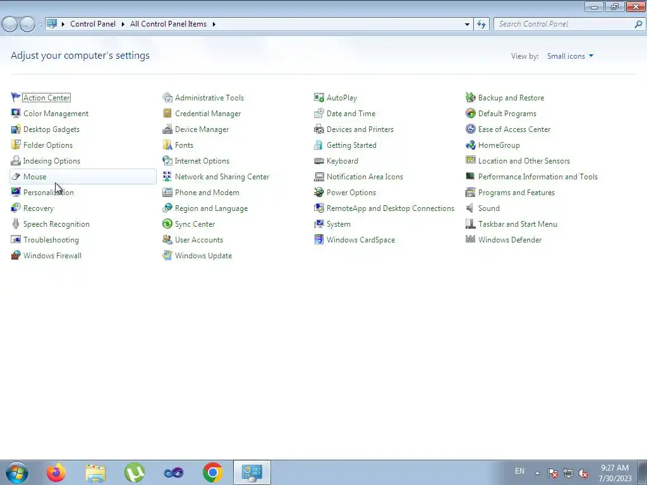This screenshot has height=485, width=647.
Task: Click the Desktop Gadgets icon
Action: point(16,129)
